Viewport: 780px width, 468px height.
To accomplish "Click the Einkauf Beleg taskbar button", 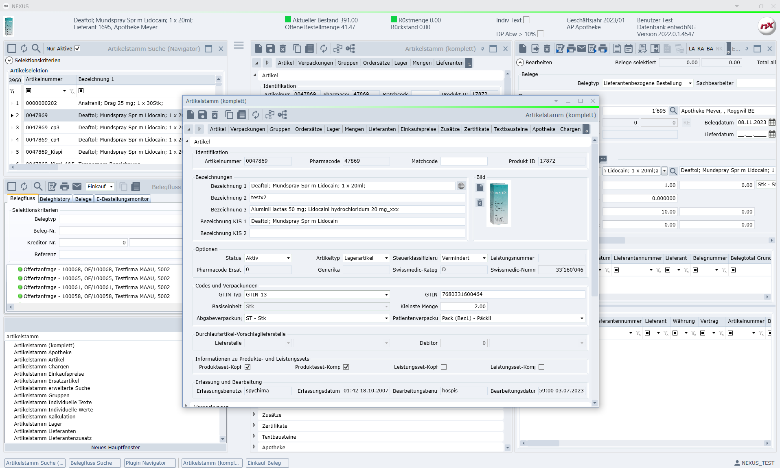I will [x=267, y=463].
